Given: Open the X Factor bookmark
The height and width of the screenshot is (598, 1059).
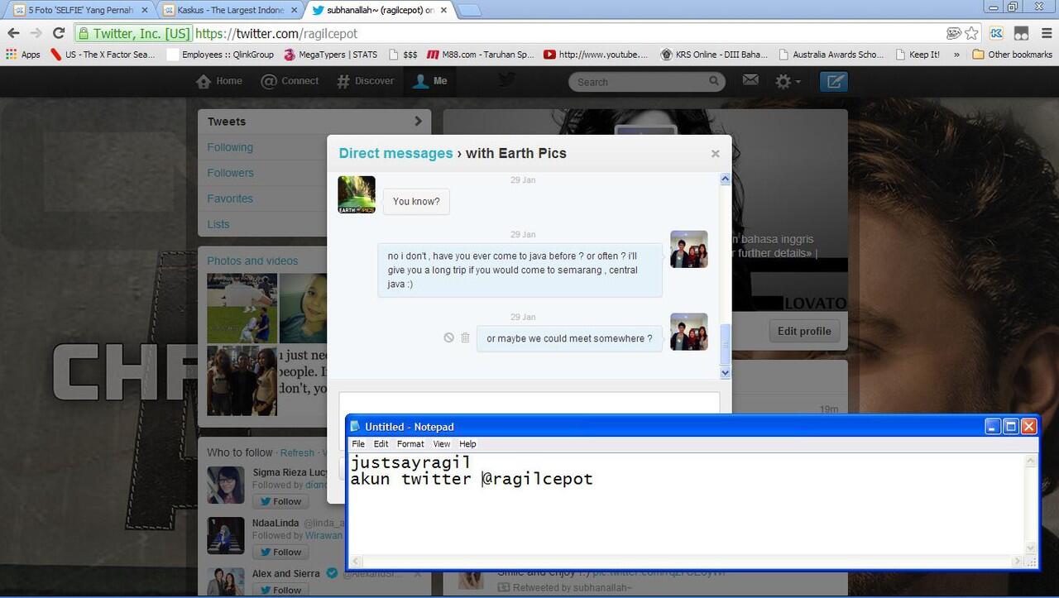Looking at the screenshot, I should click(103, 55).
